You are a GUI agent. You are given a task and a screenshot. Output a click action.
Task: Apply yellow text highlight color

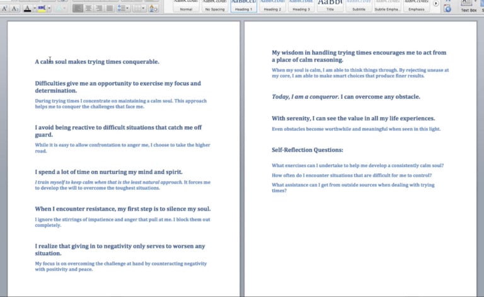(42, 9)
